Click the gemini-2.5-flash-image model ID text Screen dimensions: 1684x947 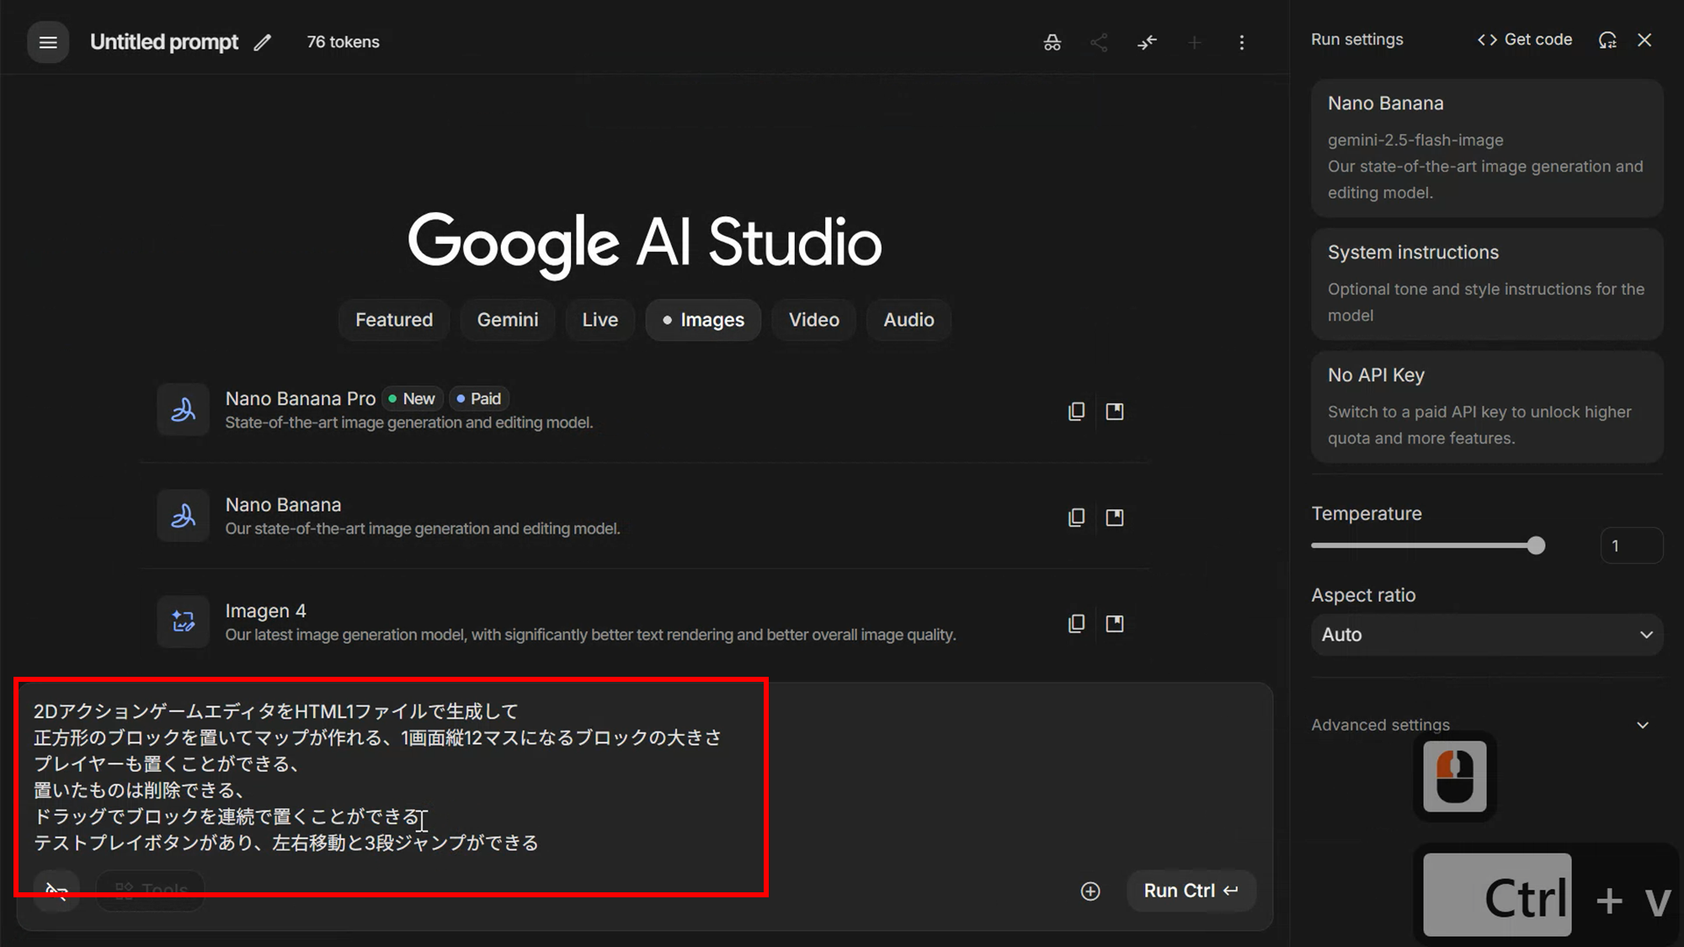[x=1415, y=141]
